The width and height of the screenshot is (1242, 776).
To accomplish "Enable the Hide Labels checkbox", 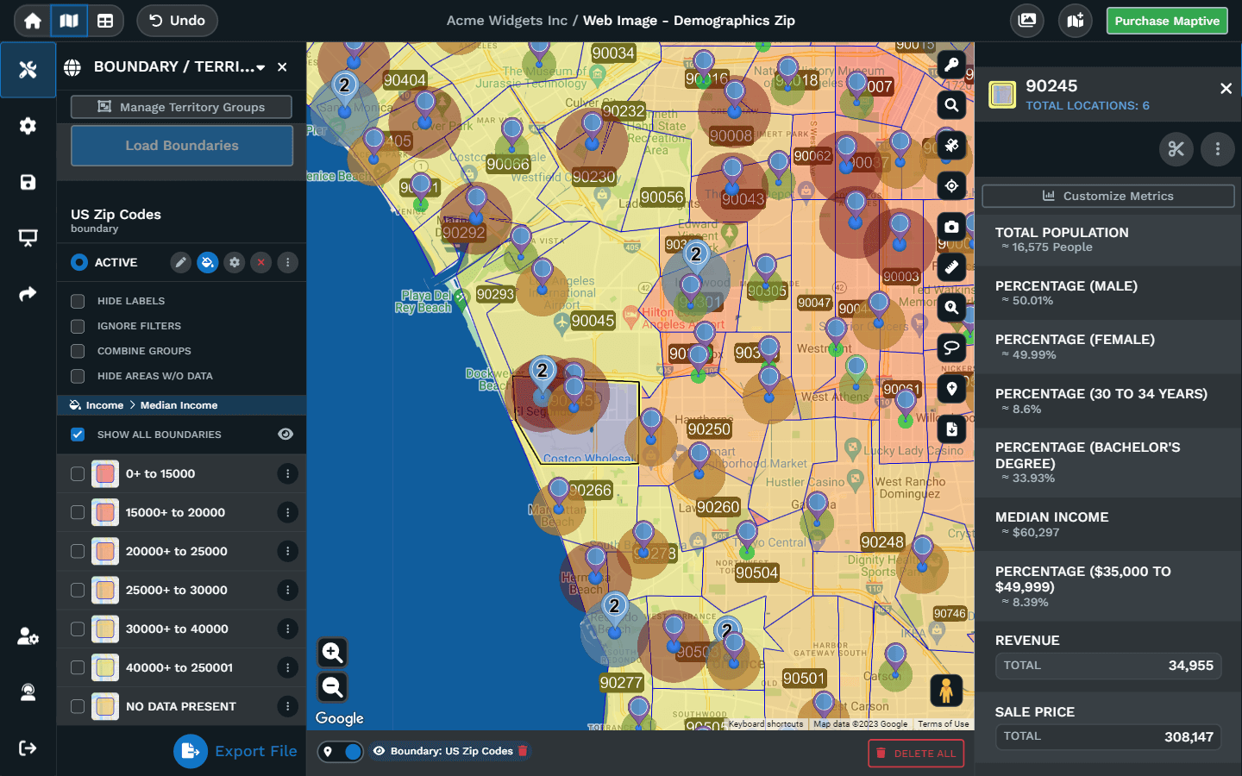I will pos(78,301).
